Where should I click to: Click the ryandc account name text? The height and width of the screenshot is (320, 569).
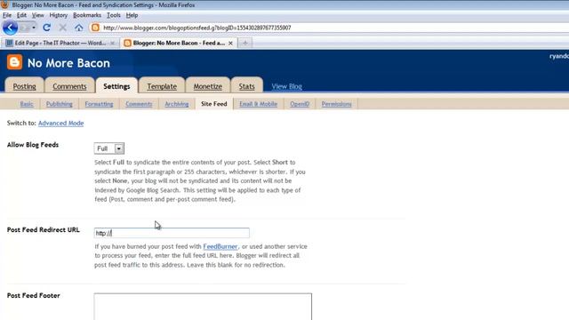coord(559,56)
